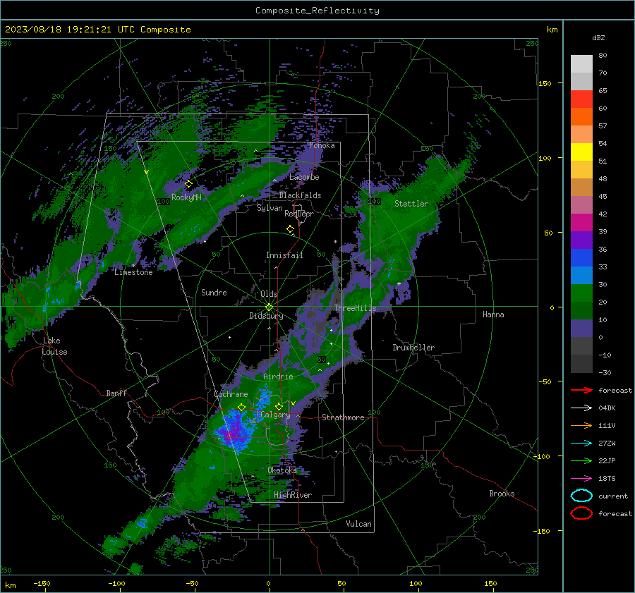635x593 pixels.
Task: Click the Drumheller city label
Action: point(413,348)
